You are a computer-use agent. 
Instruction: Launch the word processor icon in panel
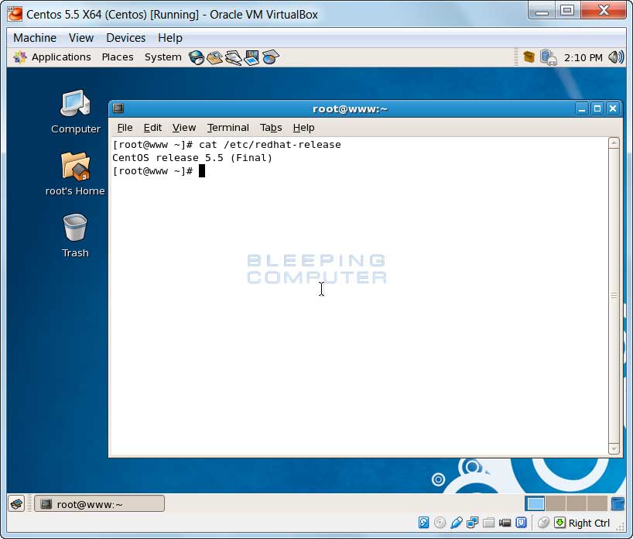point(234,58)
